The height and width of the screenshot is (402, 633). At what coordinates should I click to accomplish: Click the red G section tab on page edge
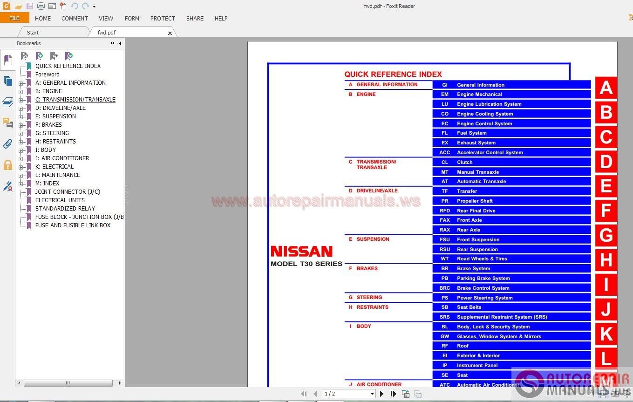pos(606,235)
